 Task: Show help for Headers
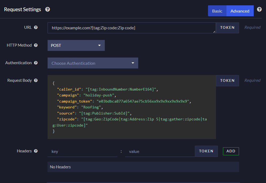coord(36,151)
